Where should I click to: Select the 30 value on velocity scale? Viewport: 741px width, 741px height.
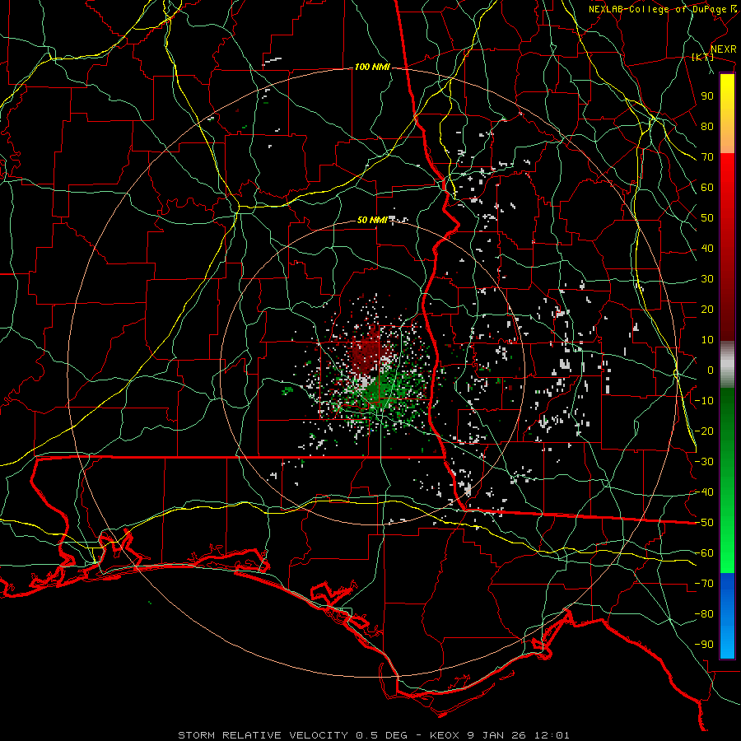tap(707, 279)
